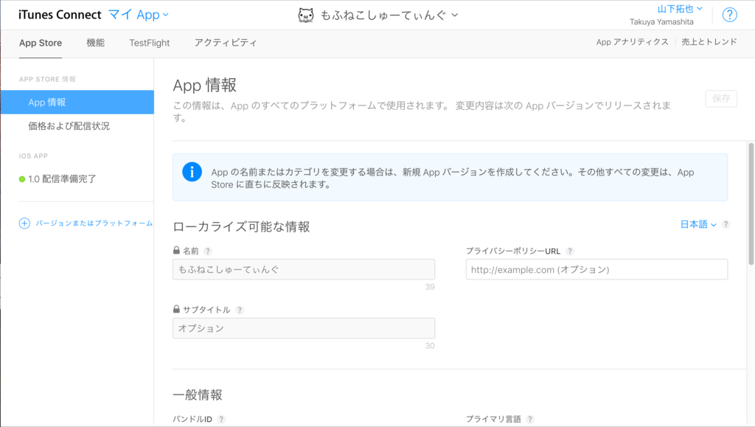Image resolution: width=755 pixels, height=427 pixels.
Task: Open the 日本語 localization language dropdown
Action: tap(698, 224)
